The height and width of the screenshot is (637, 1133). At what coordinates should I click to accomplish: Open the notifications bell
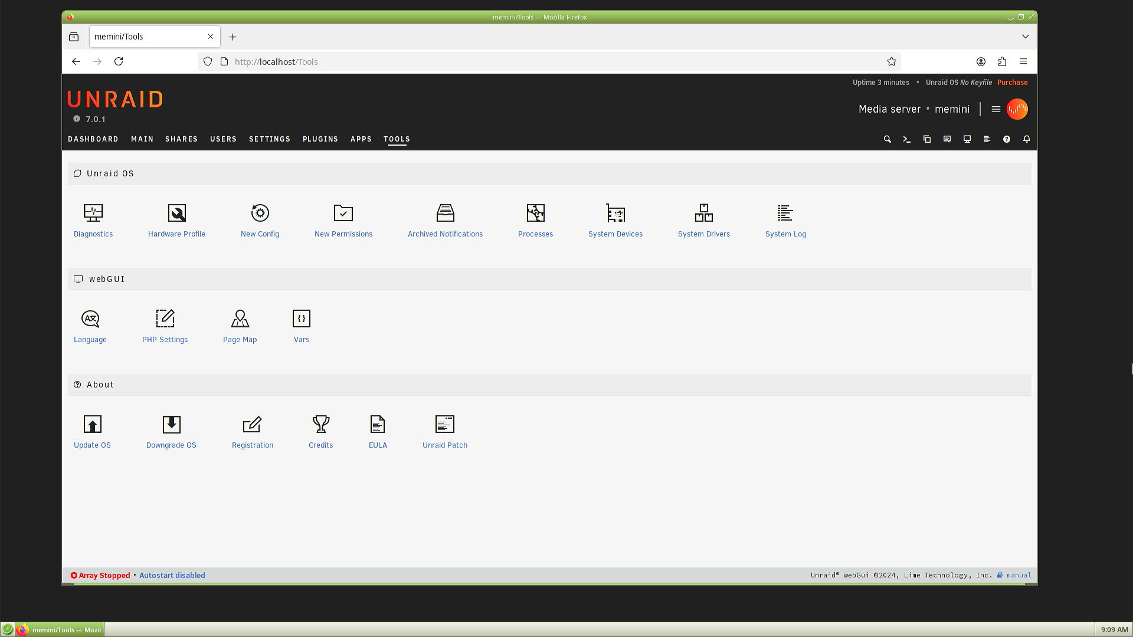[1027, 139]
